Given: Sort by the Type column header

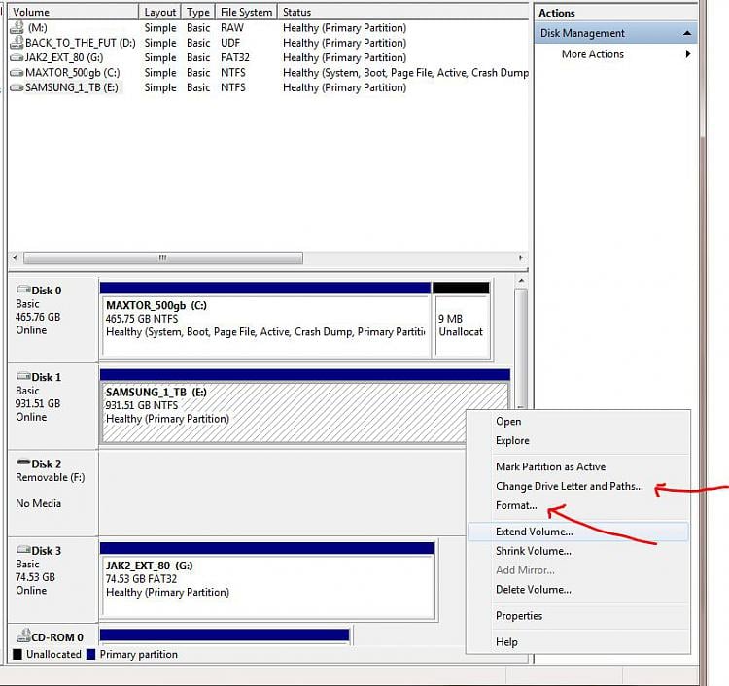Looking at the screenshot, I should 198,12.
